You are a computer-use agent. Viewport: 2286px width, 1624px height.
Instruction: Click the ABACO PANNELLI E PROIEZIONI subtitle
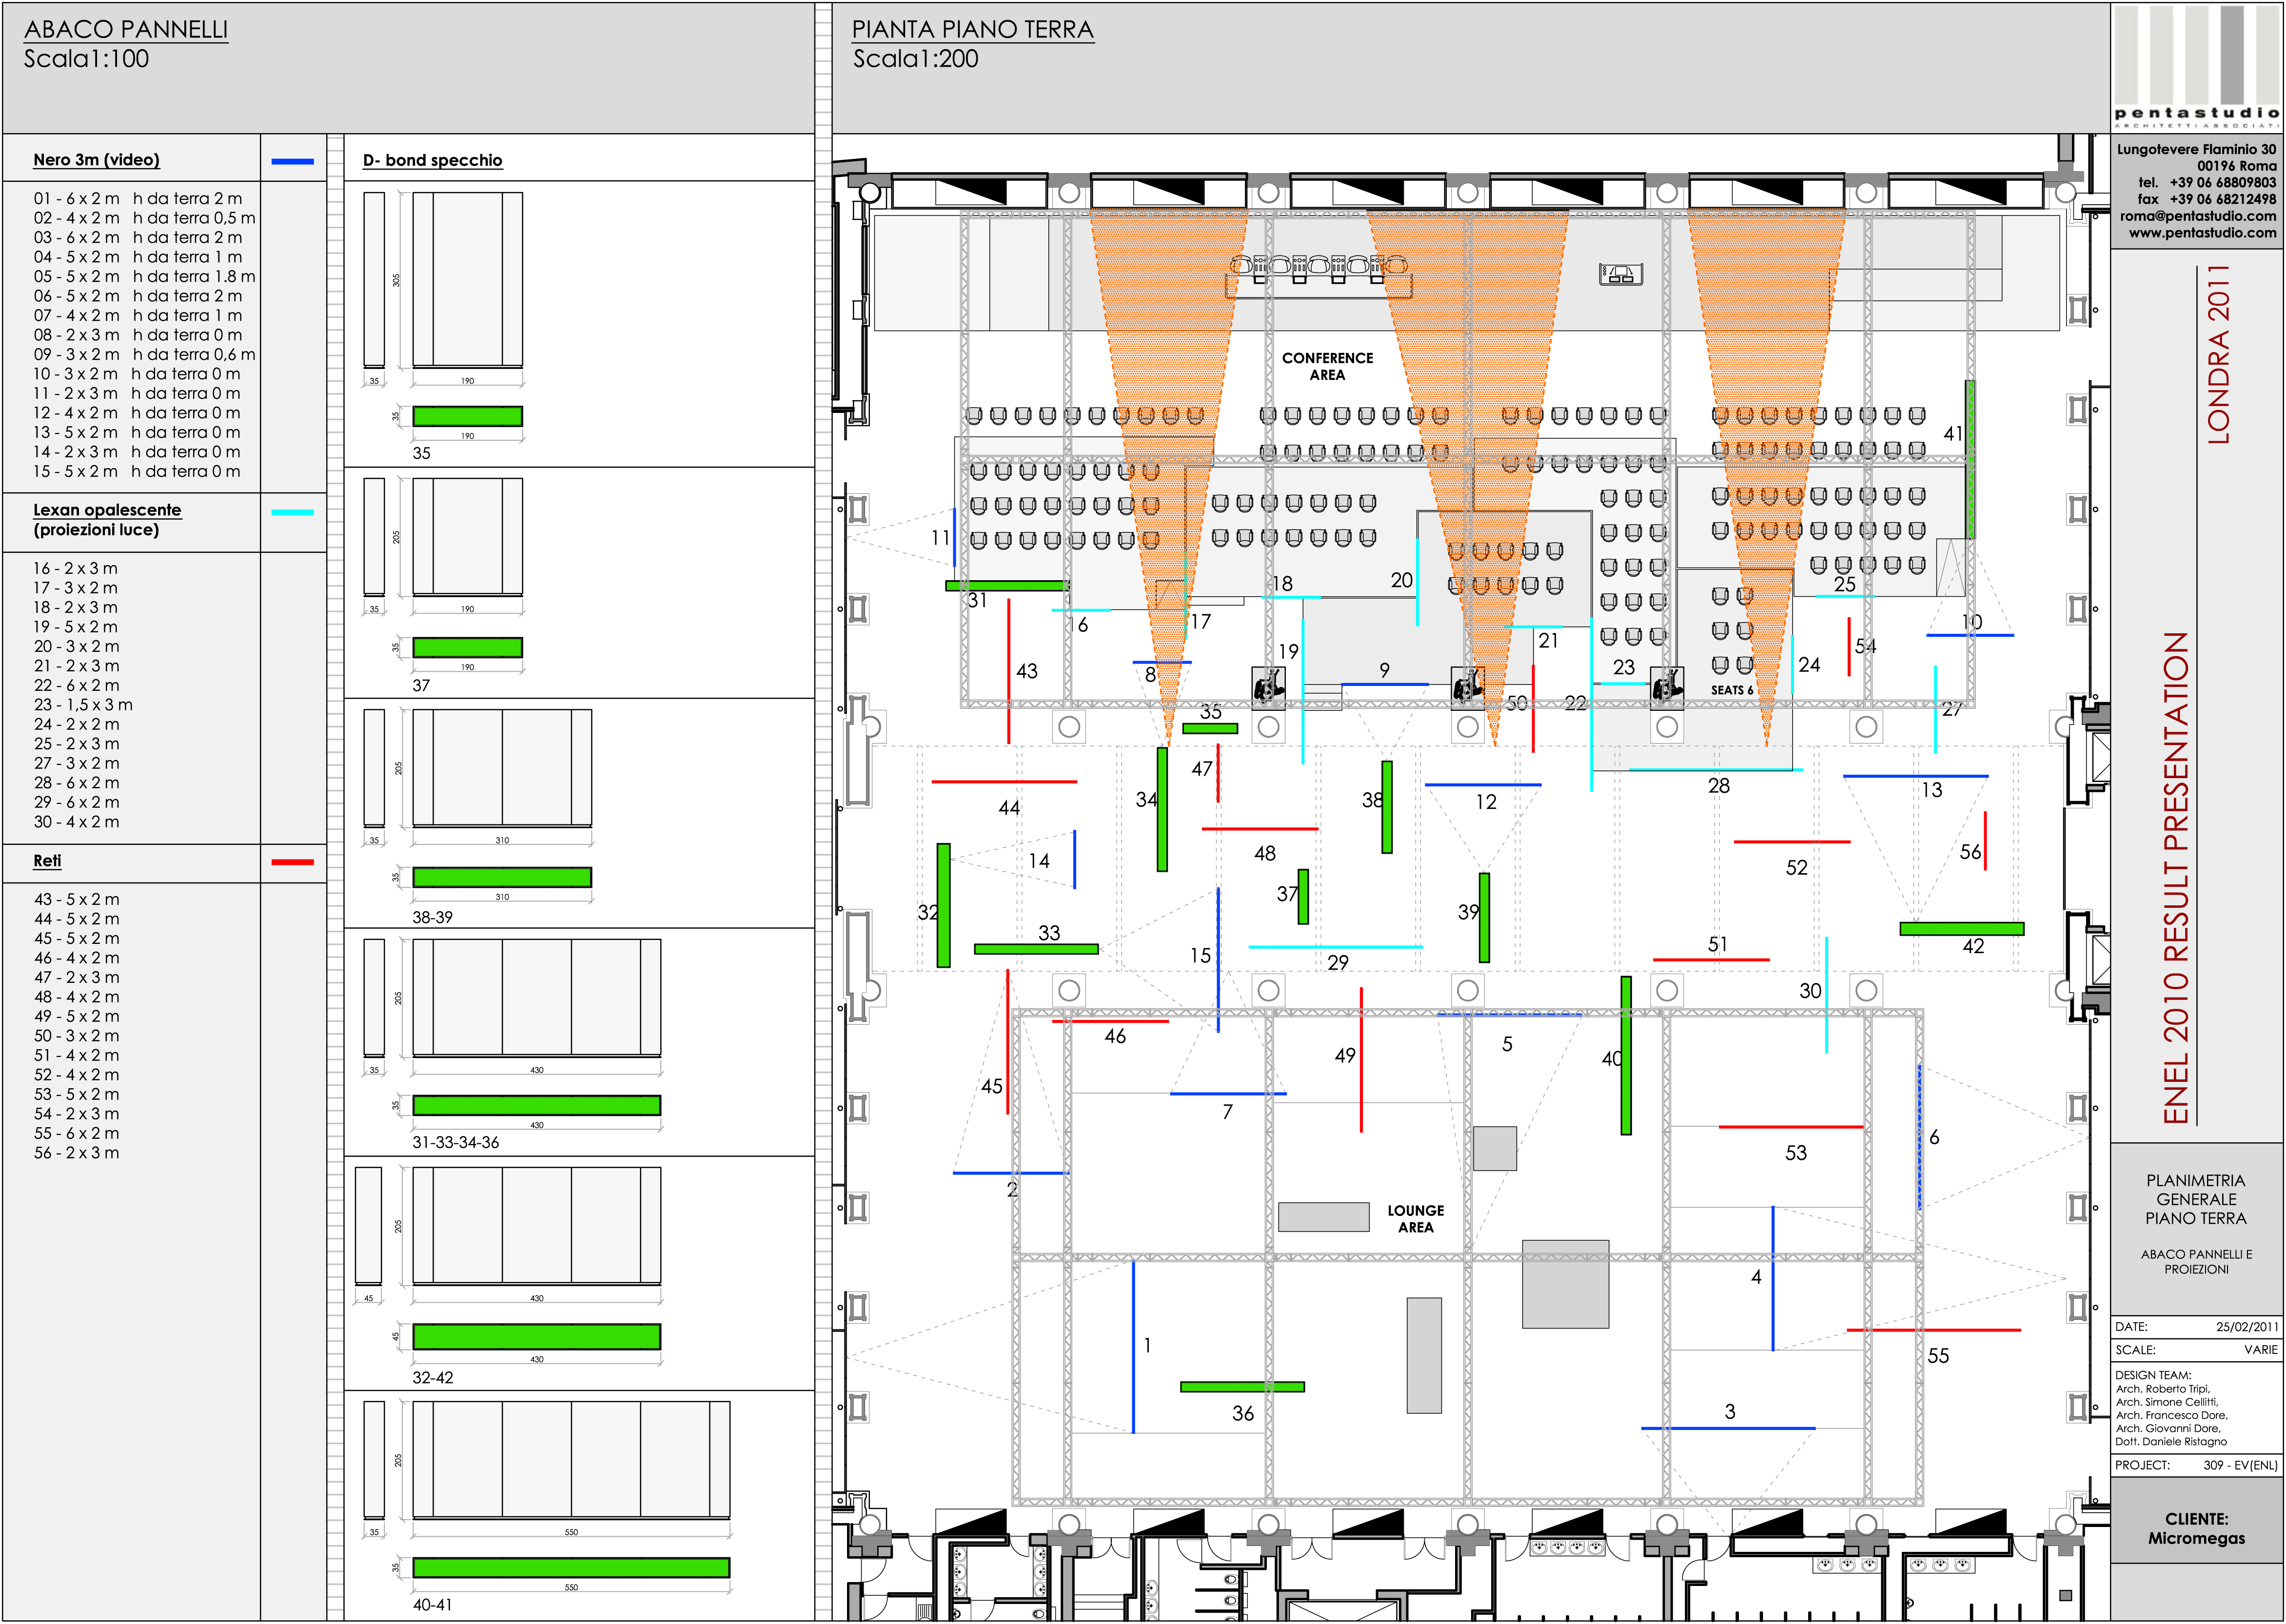point(2196,1262)
